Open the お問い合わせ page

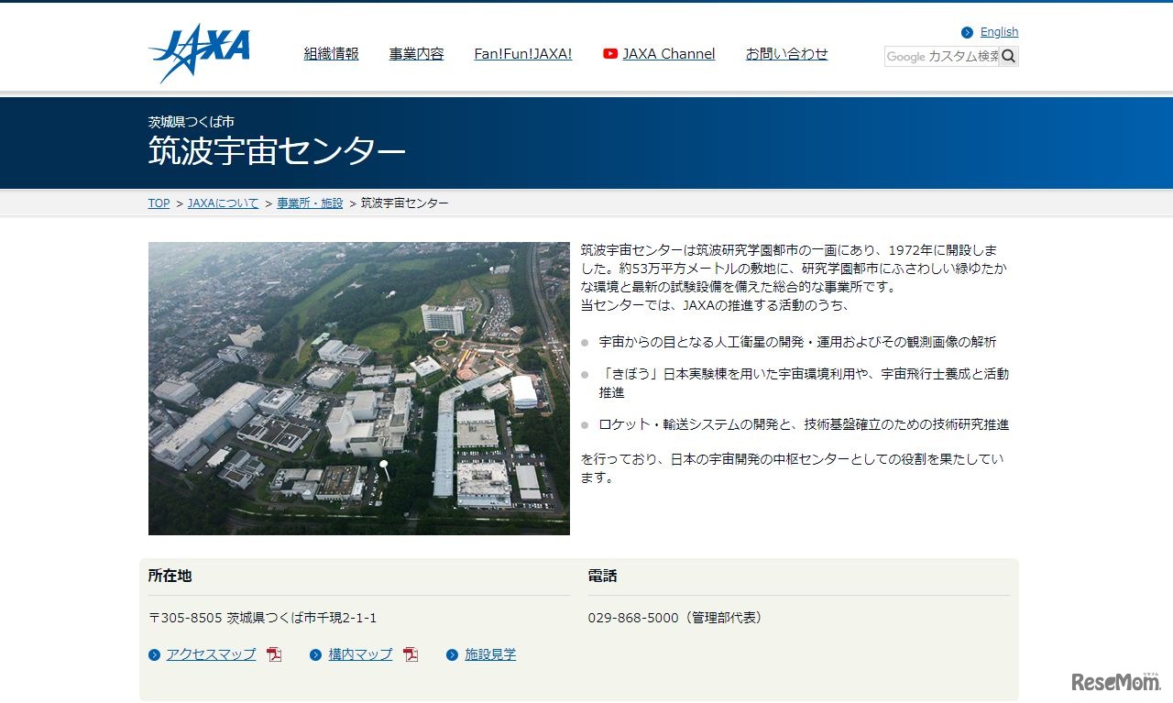pos(786,54)
